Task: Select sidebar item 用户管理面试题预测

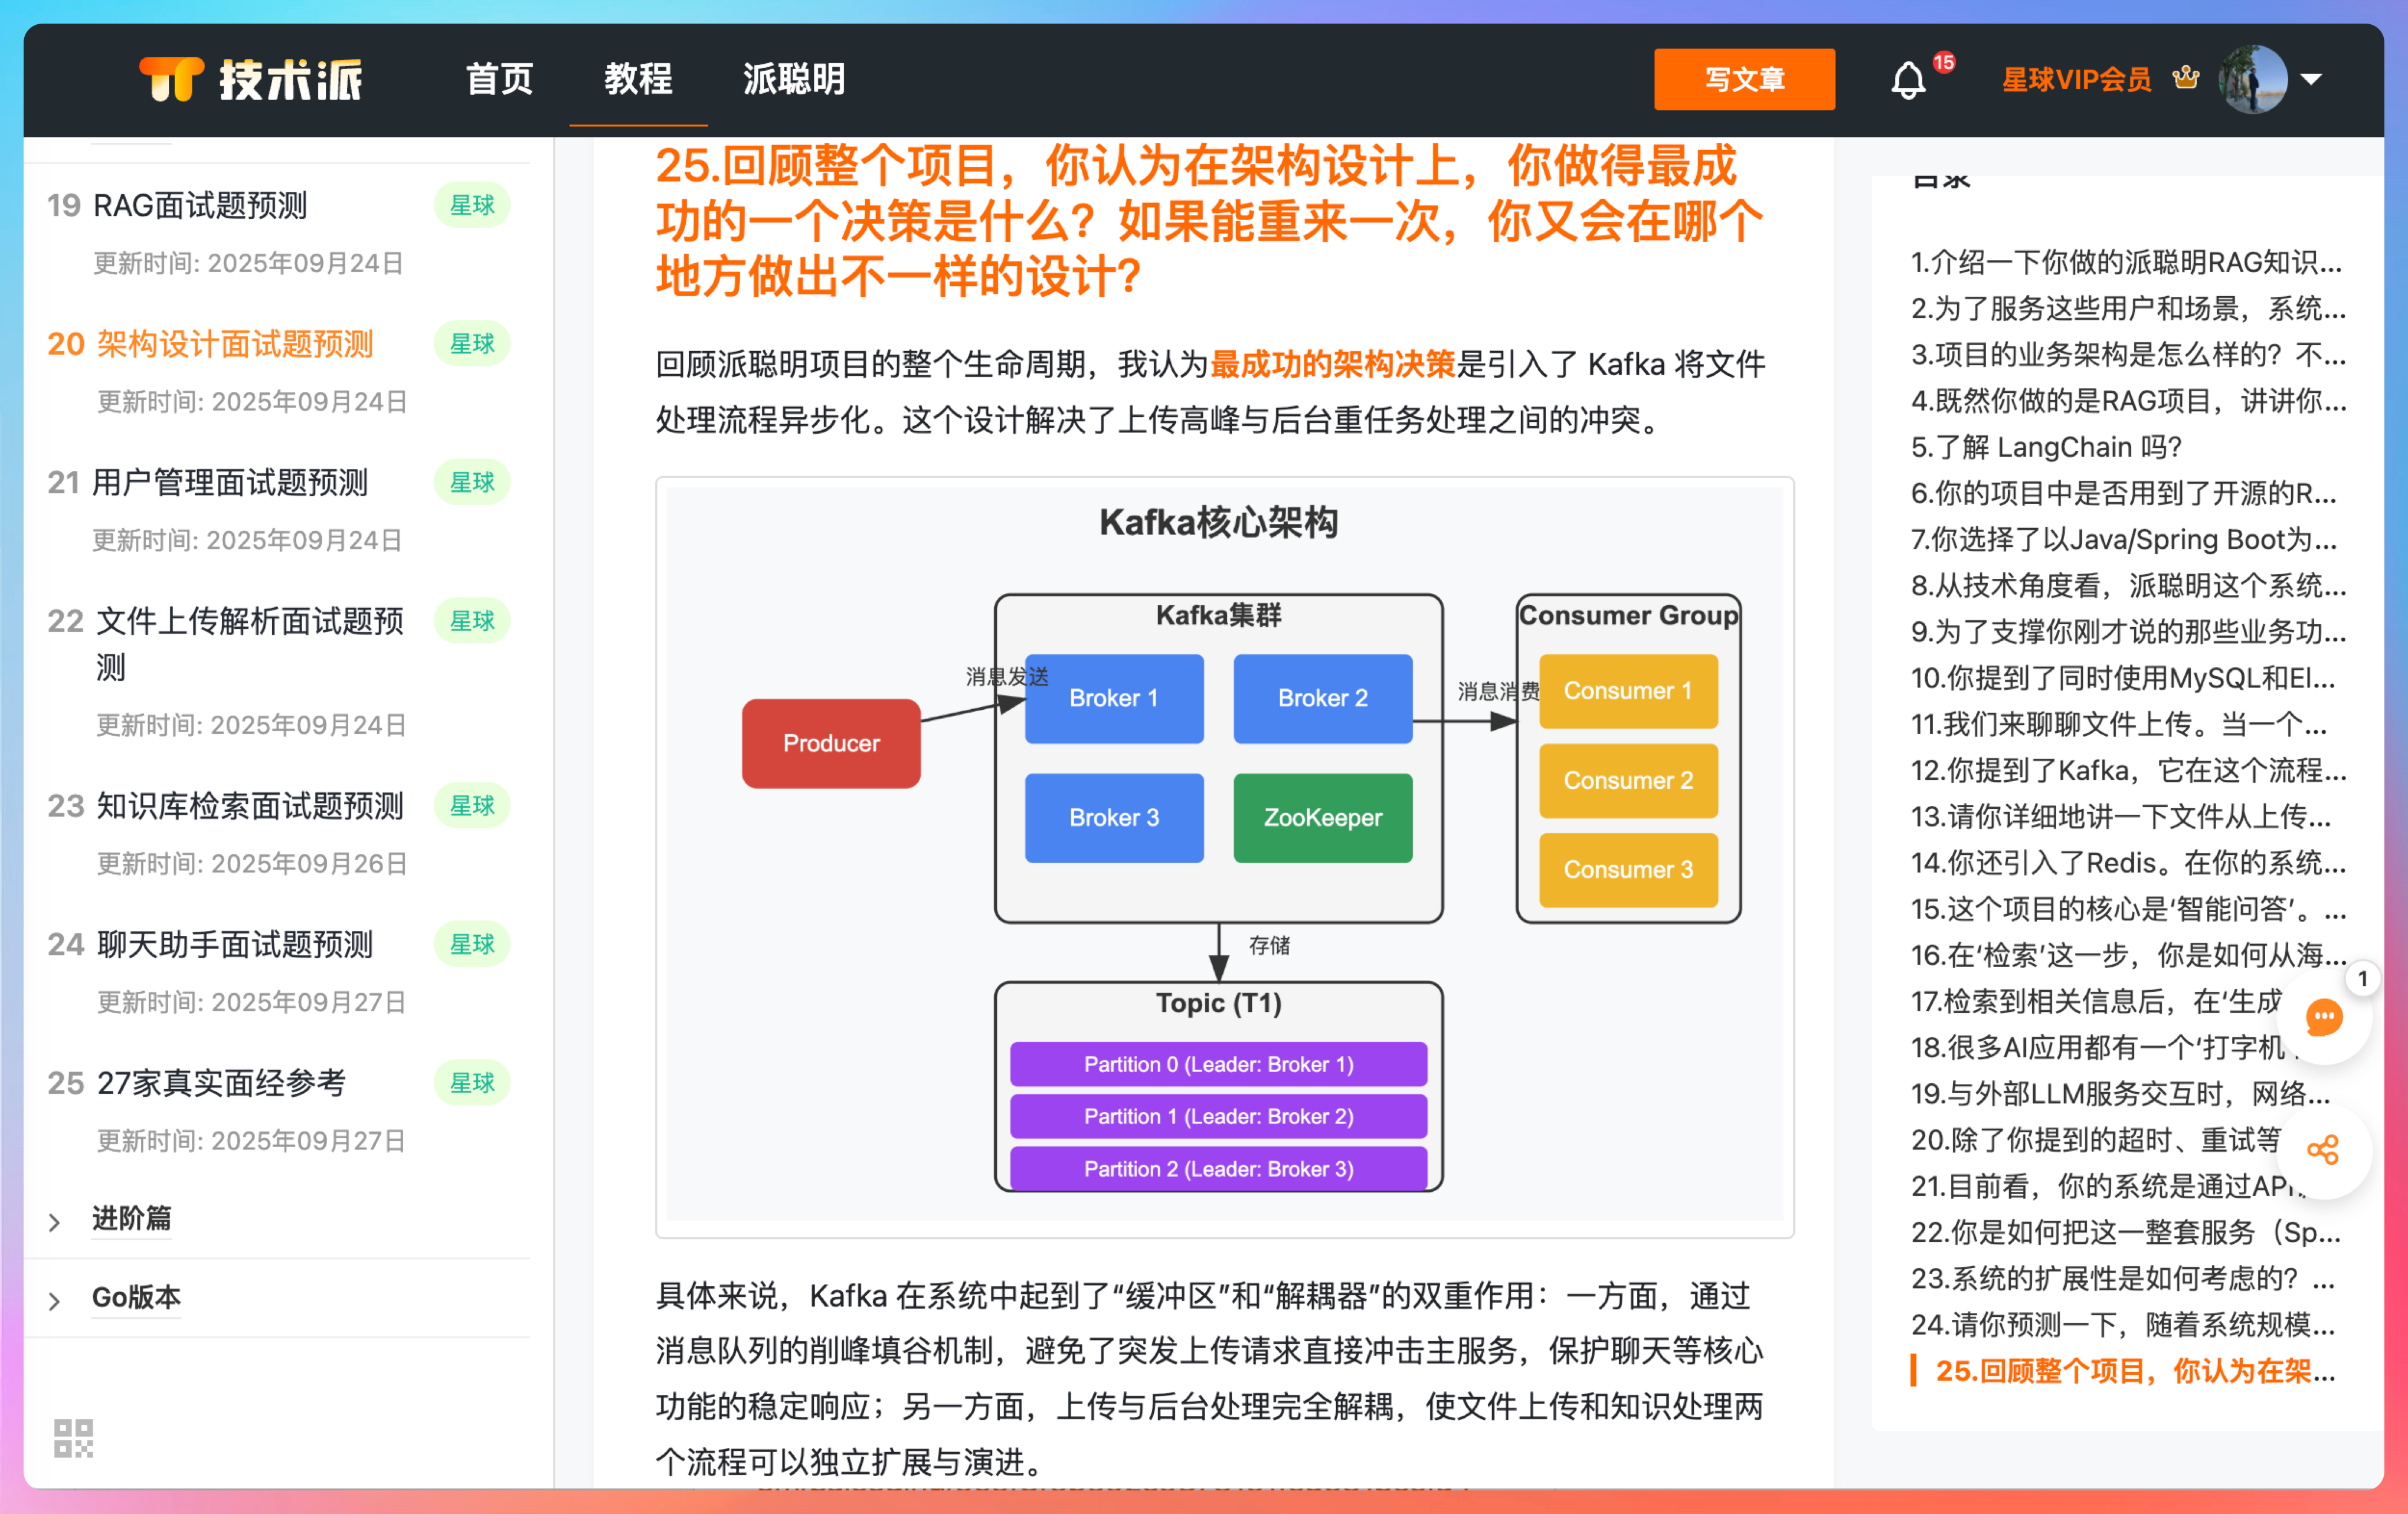Action: pos(228,482)
